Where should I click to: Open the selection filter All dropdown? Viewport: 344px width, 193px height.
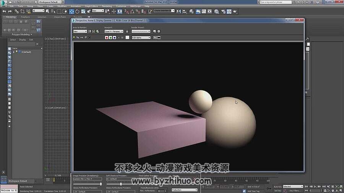pos(38,11)
